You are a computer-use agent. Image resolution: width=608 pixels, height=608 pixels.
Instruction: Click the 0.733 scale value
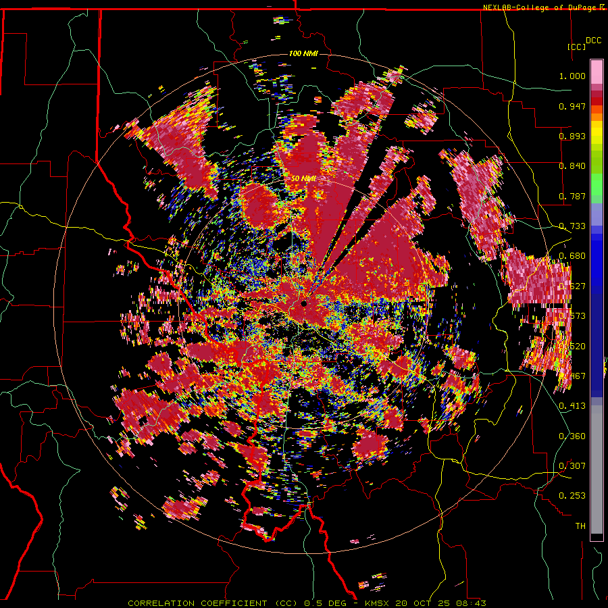pyautogui.click(x=572, y=226)
